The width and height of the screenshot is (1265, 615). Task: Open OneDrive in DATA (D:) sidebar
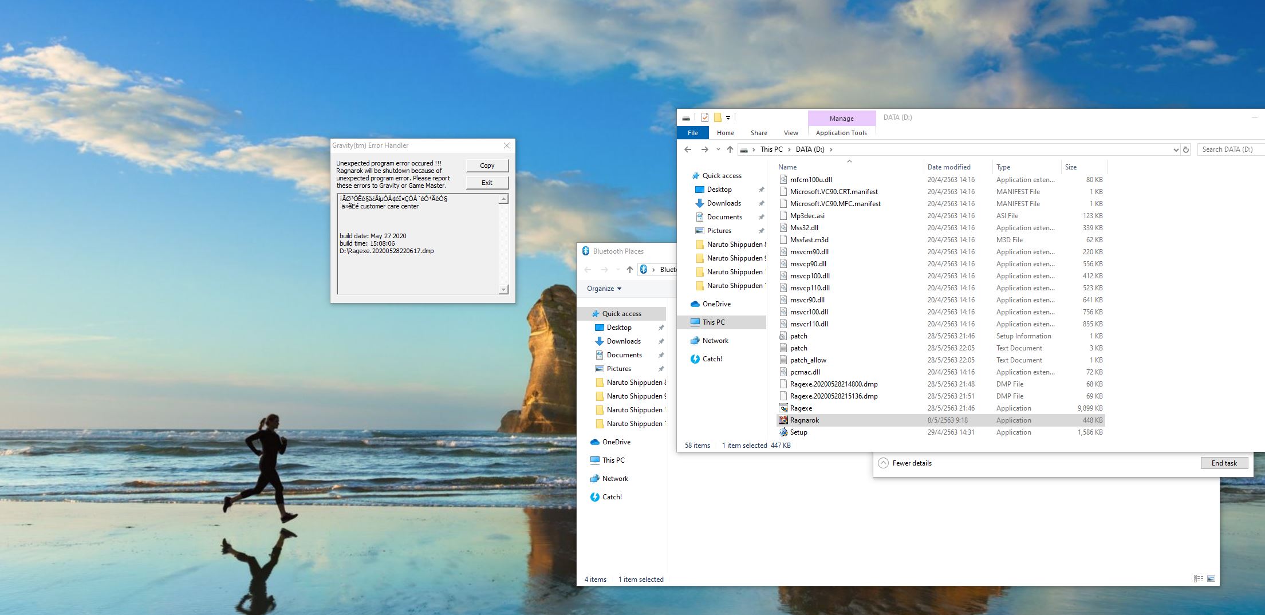pos(716,304)
